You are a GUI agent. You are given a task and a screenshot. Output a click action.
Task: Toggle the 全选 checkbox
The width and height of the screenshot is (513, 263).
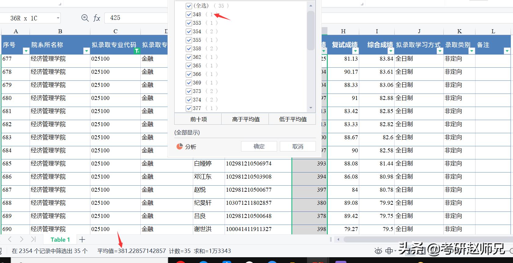tap(189, 6)
